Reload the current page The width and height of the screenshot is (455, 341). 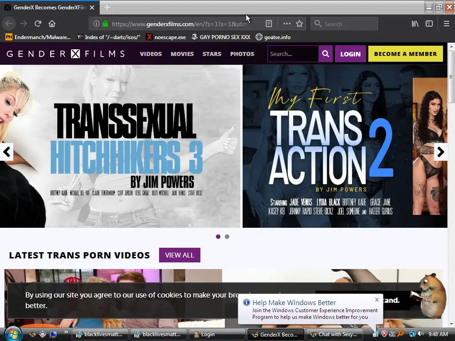38,24
